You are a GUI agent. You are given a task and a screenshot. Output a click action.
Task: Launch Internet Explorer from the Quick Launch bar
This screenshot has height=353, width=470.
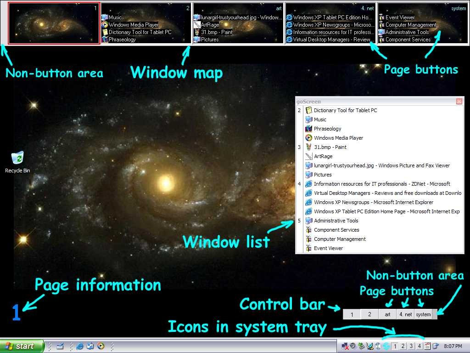80,346
